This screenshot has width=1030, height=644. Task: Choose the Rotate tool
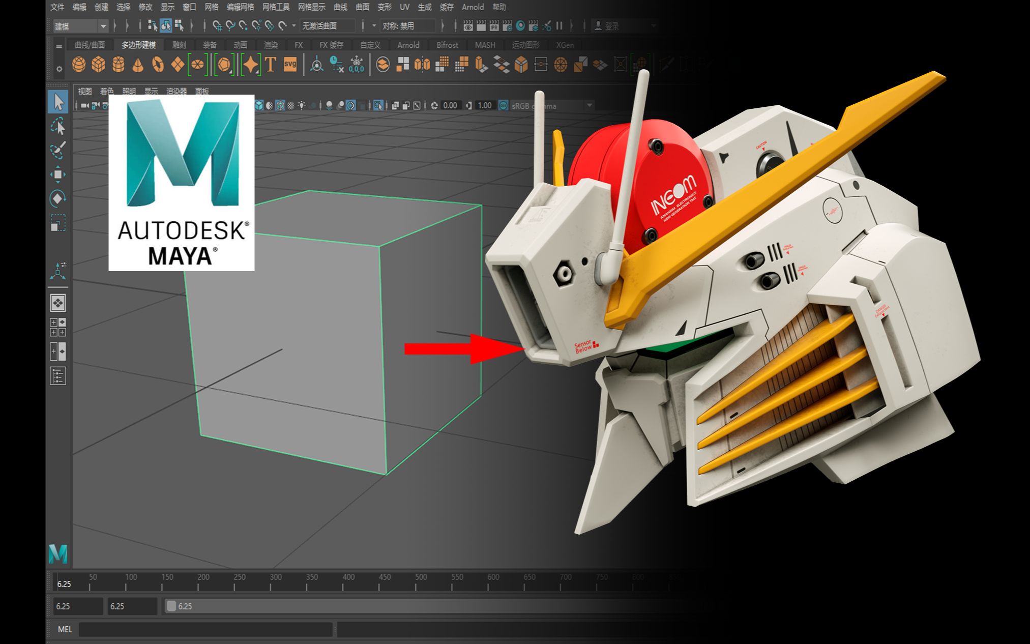coord(58,198)
